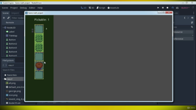The image size is (196, 110).
Task: Open the AssetLib workspace
Action: pyautogui.click(x=113, y=8)
